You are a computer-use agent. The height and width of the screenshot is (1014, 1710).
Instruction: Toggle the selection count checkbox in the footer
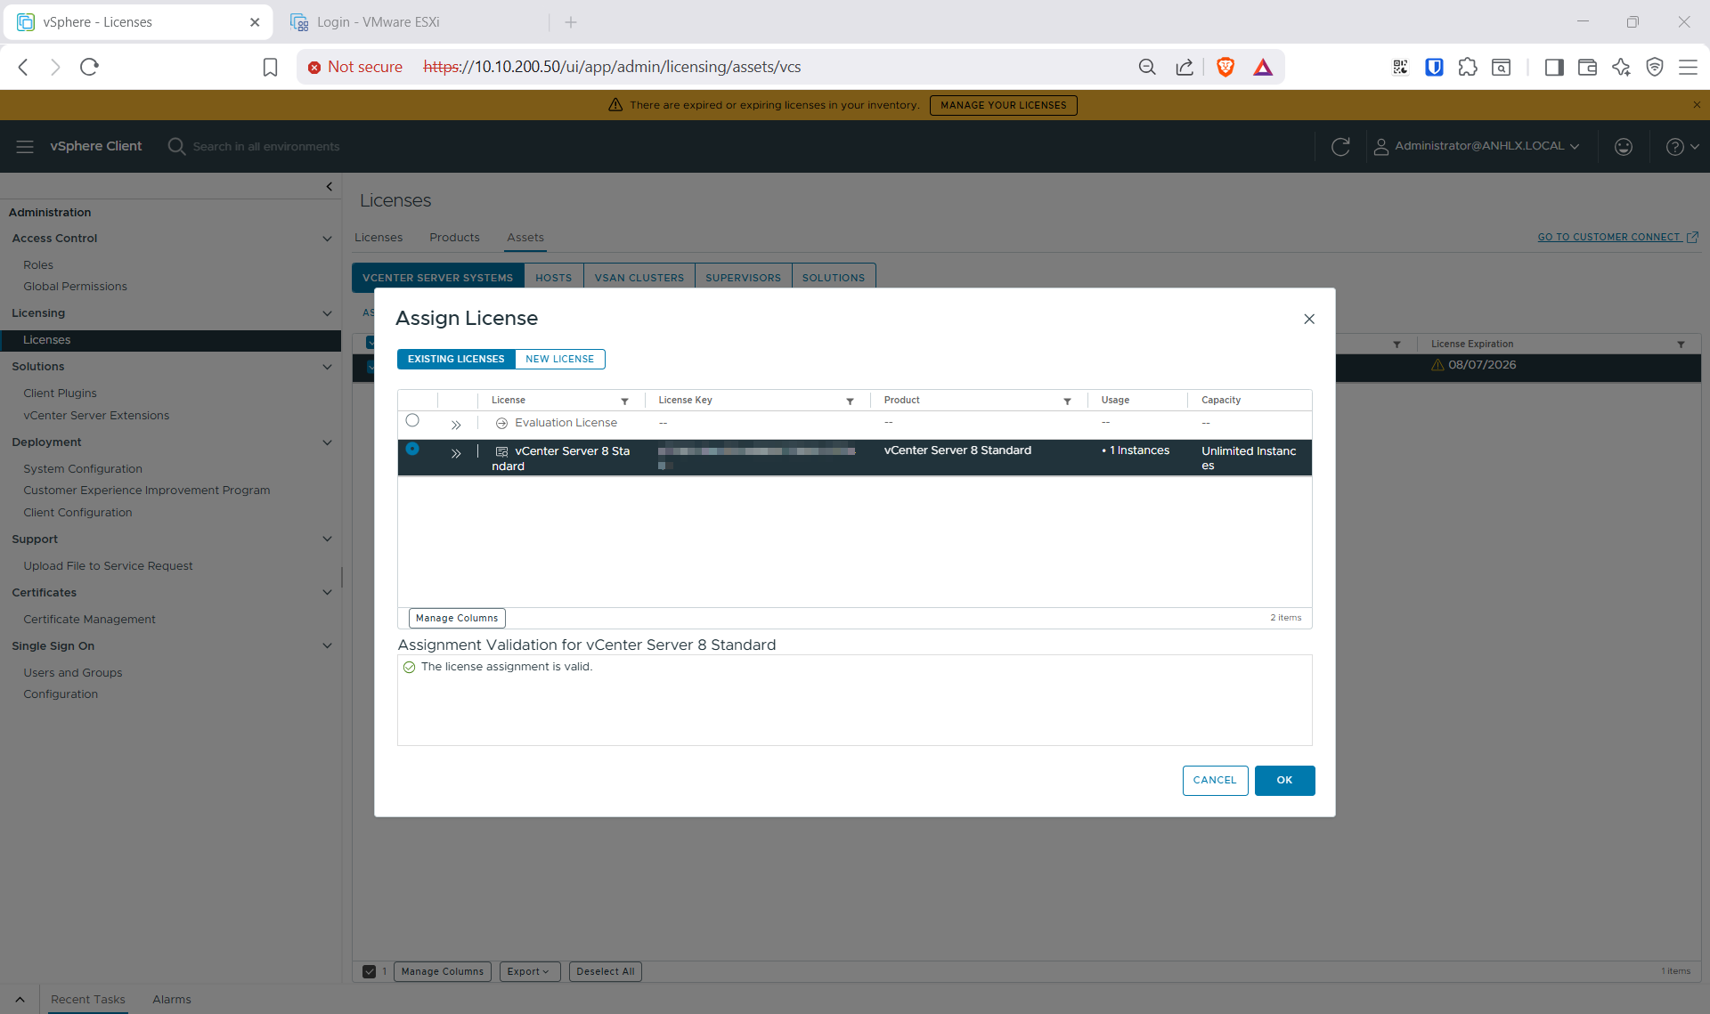[x=369, y=971]
